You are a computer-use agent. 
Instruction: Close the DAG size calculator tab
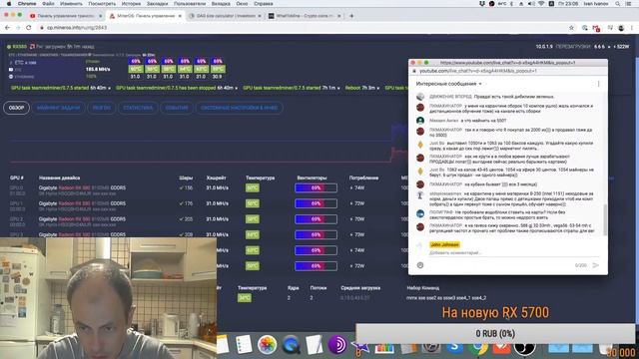point(260,16)
